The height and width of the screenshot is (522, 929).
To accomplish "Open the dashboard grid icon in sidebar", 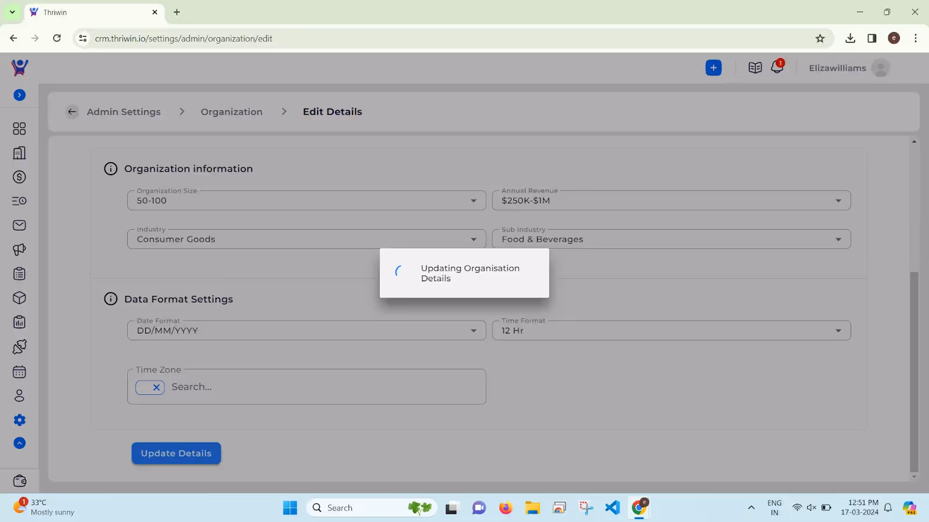I will click(x=19, y=128).
